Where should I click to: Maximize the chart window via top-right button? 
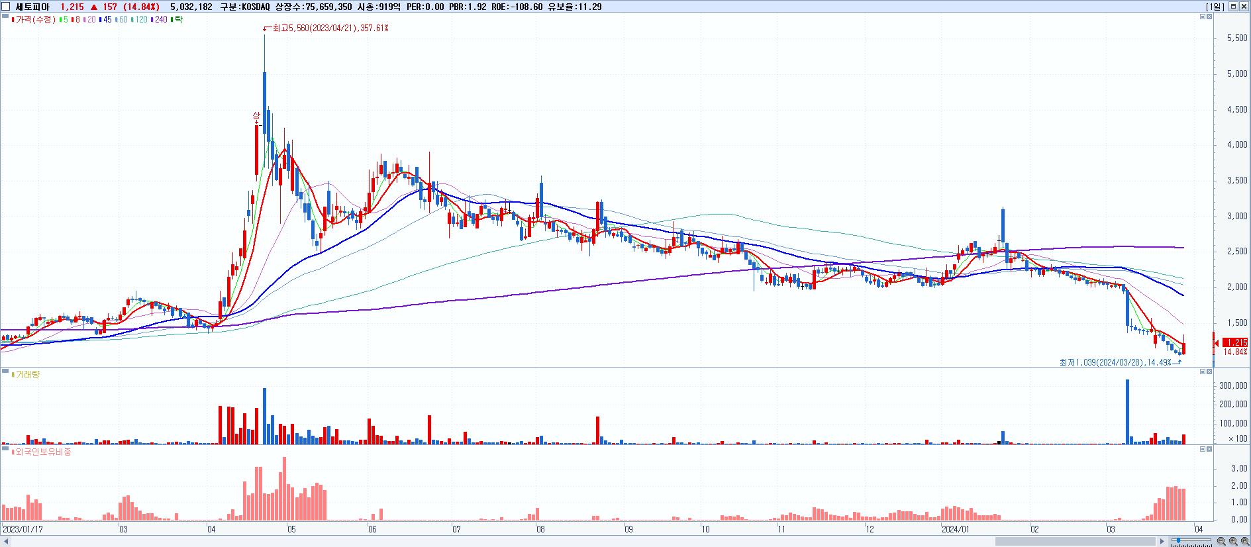pyautogui.click(x=1233, y=7)
